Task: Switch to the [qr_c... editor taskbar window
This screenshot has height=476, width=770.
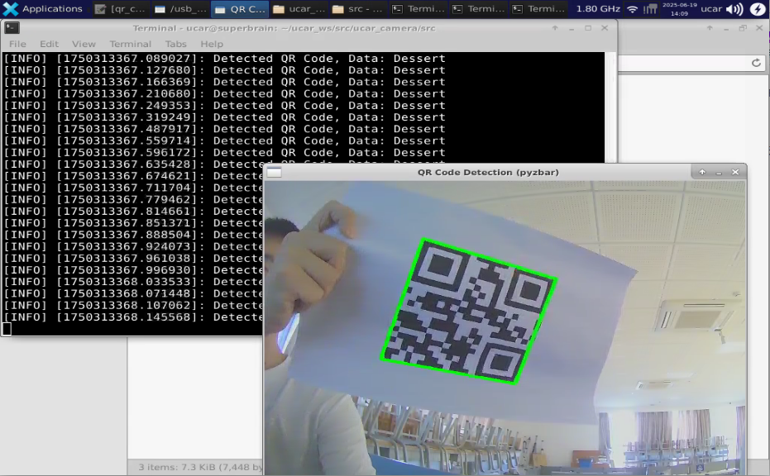Action: pyautogui.click(x=120, y=9)
